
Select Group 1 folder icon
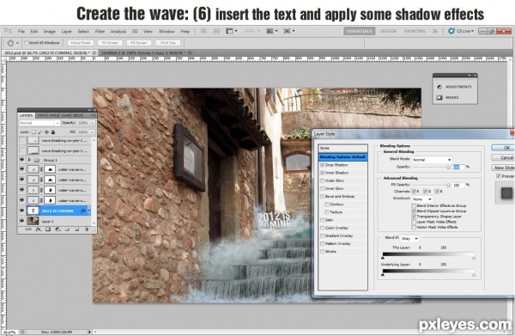(36, 160)
